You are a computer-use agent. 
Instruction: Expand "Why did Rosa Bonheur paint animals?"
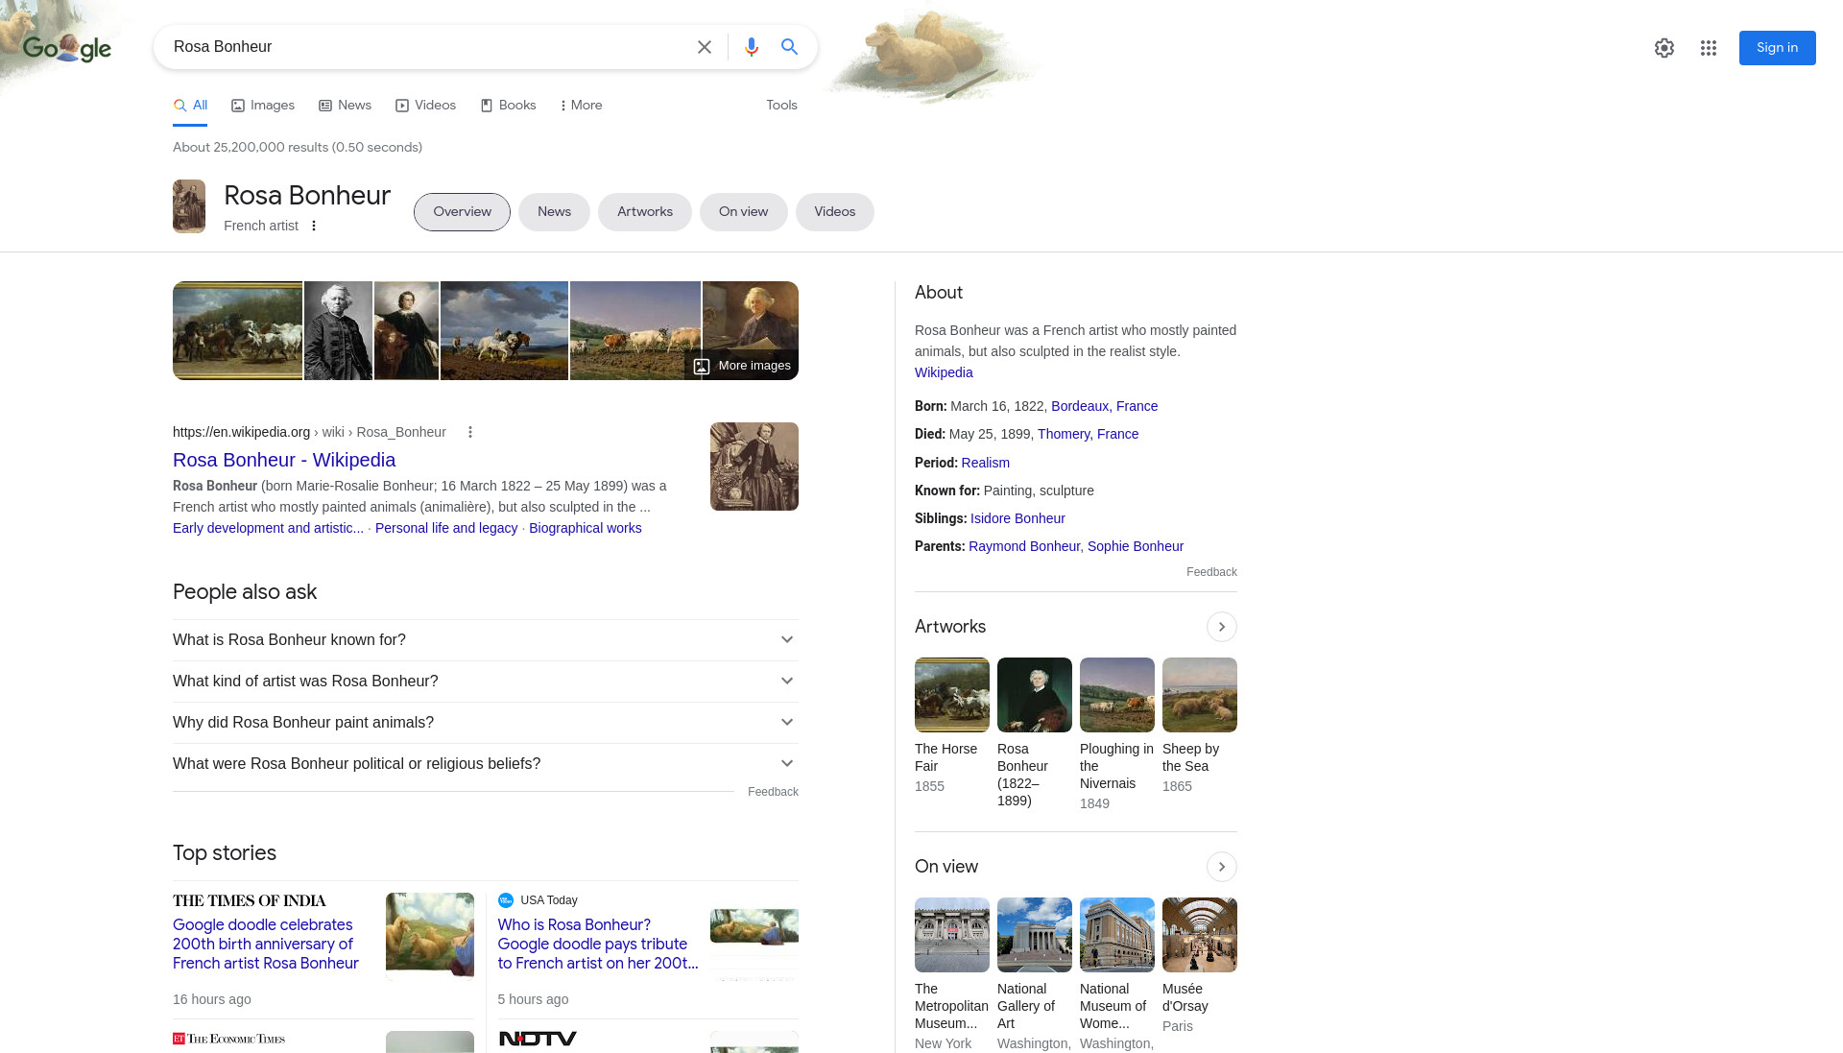tap(486, 723)
